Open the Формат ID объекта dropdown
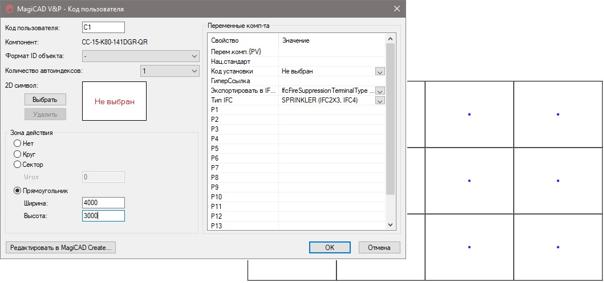This screenshot has width=604, height=283. [140, 56]
